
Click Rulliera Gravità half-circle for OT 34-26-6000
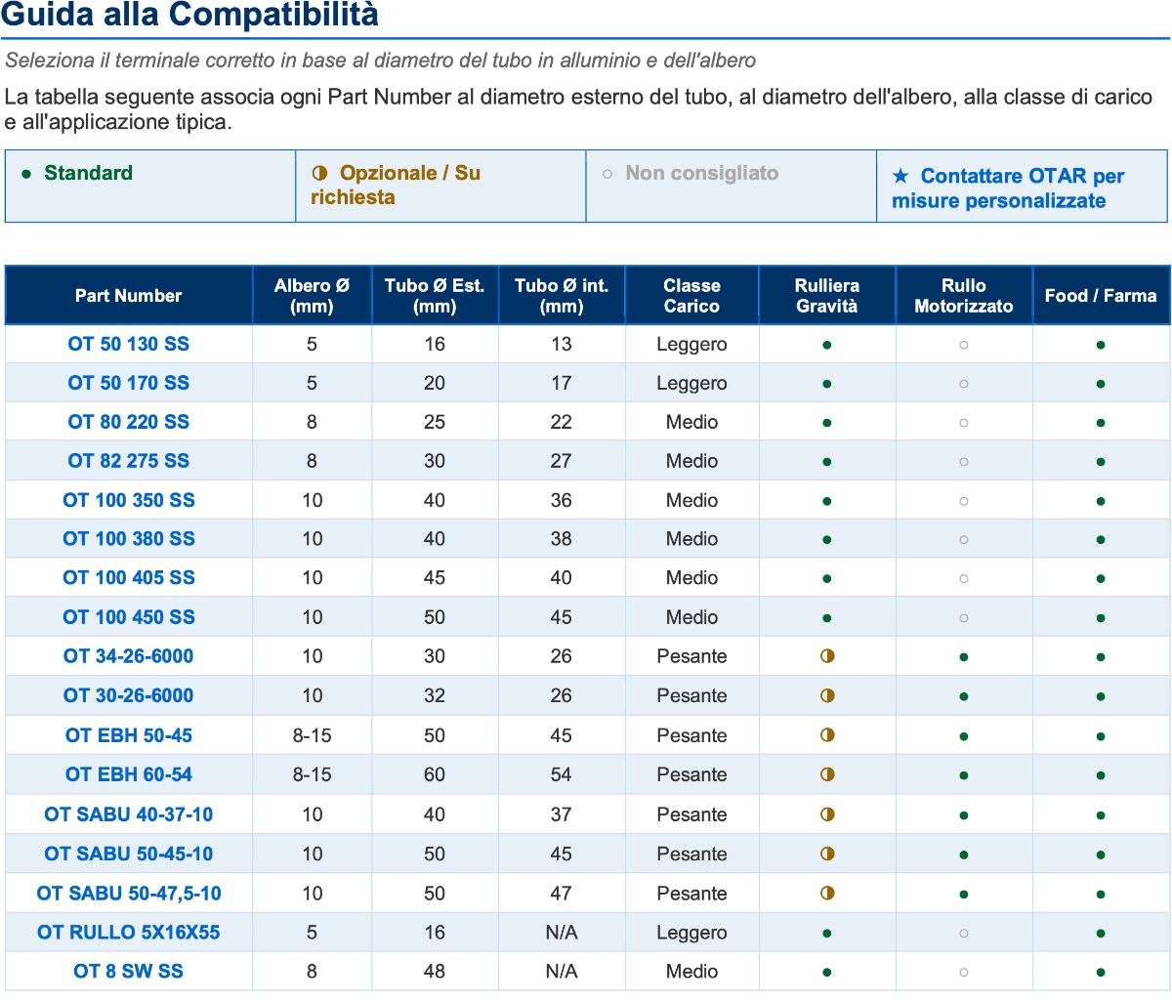pos(827,656)
